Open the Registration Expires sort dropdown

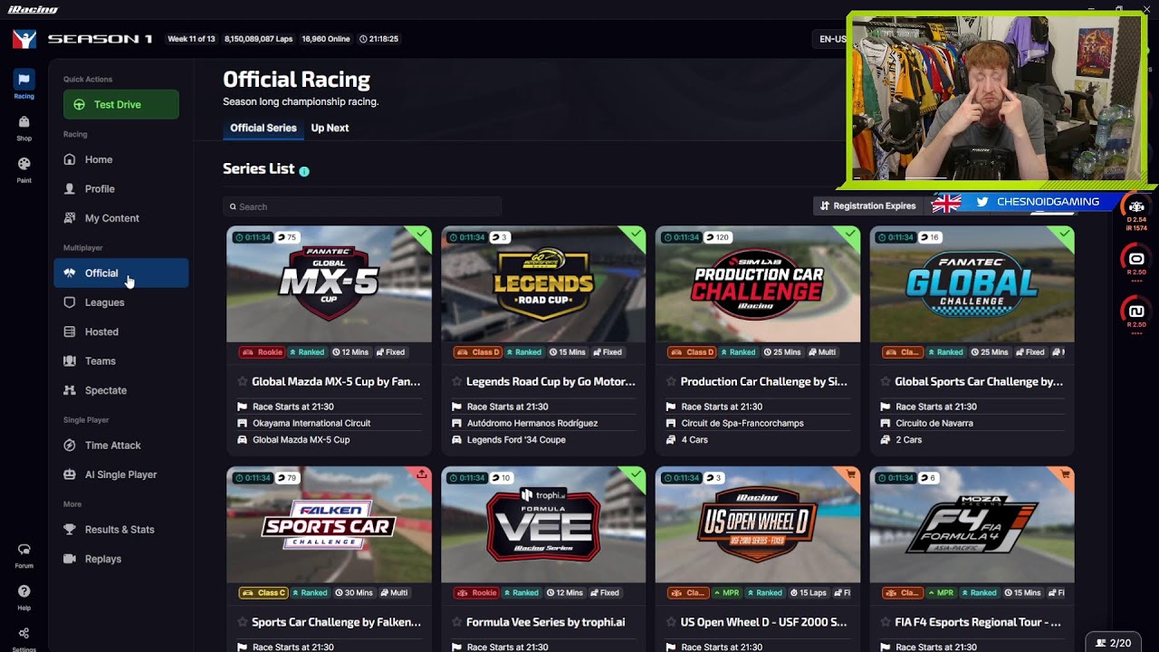click(x=868, y=206)
